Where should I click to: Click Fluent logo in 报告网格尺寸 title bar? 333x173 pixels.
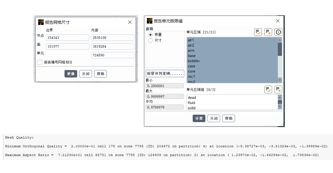(x=41, y=22)
